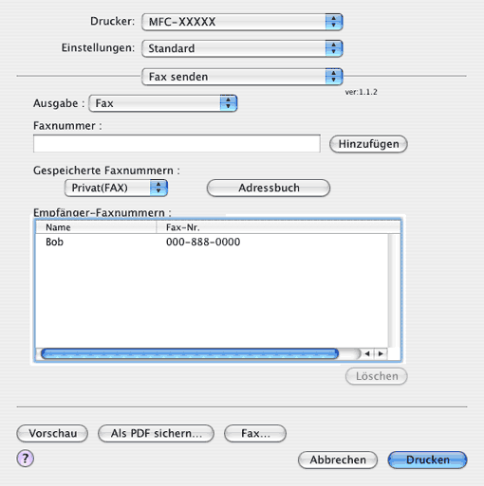Click the Fax-Nr. column header

tap(278, 227)
